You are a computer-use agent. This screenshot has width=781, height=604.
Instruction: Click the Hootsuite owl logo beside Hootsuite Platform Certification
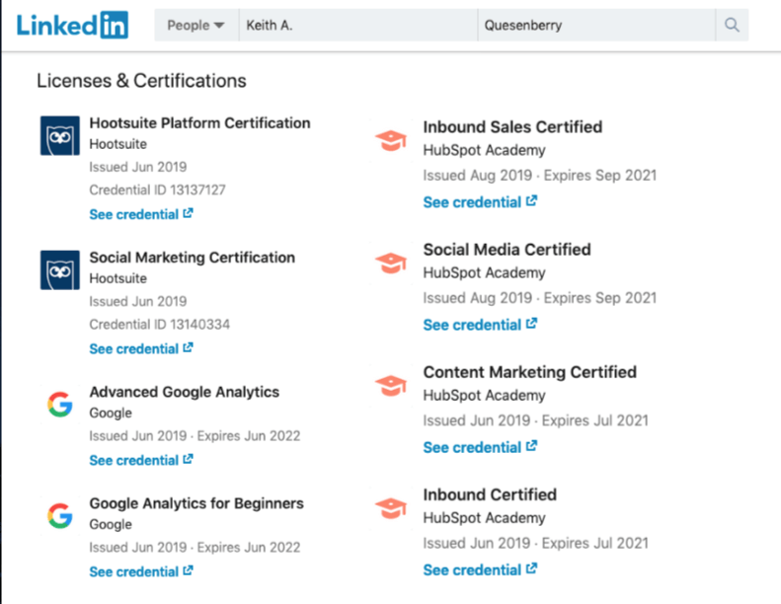[60, 135]
